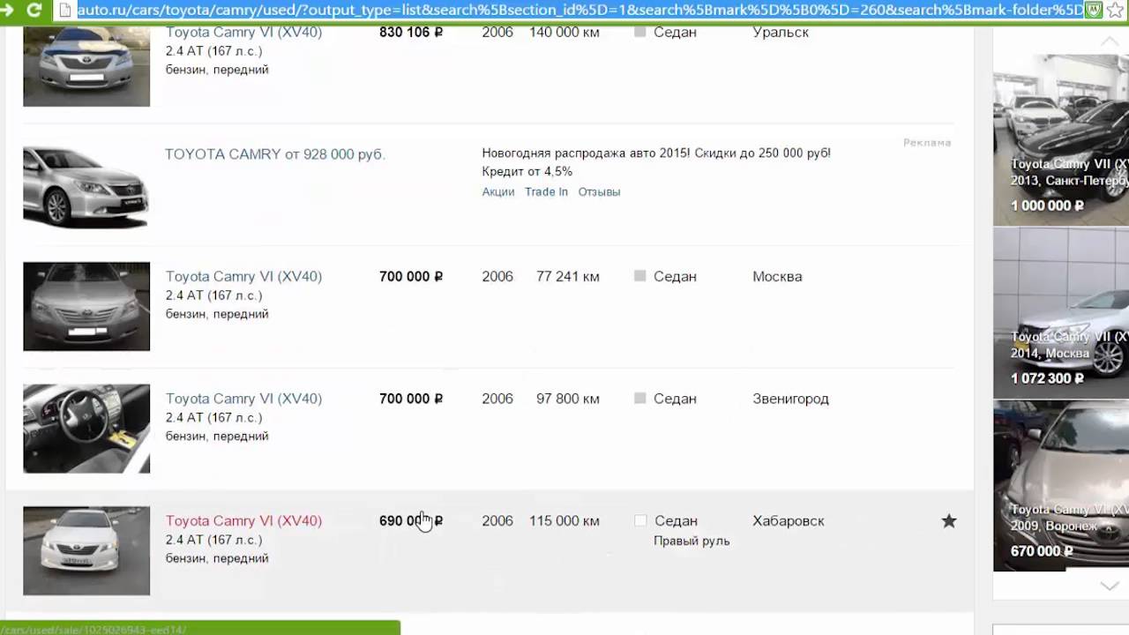Open Toyota Camry VI link priced 830 106

(x=243, y=32)
